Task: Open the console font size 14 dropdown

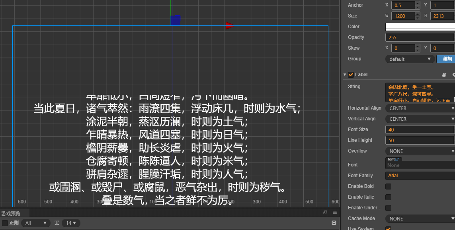Action: [71, 223]
